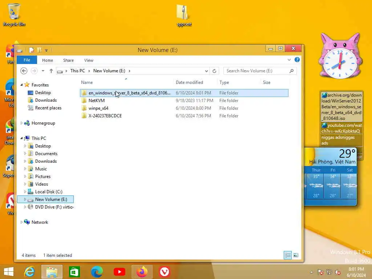The height and width of the screenshot is (279, 372).
Task: Select the NetKVM folder
Action: pos(184,101)
